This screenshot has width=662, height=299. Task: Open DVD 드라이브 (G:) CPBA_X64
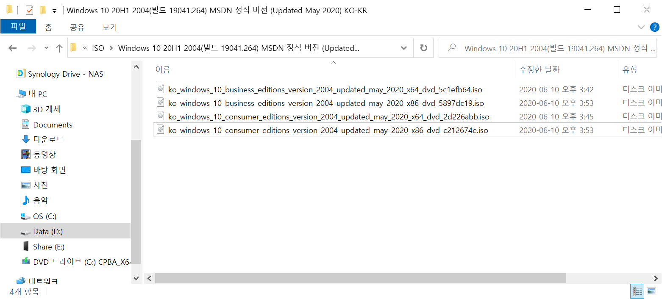pos(75,262)
